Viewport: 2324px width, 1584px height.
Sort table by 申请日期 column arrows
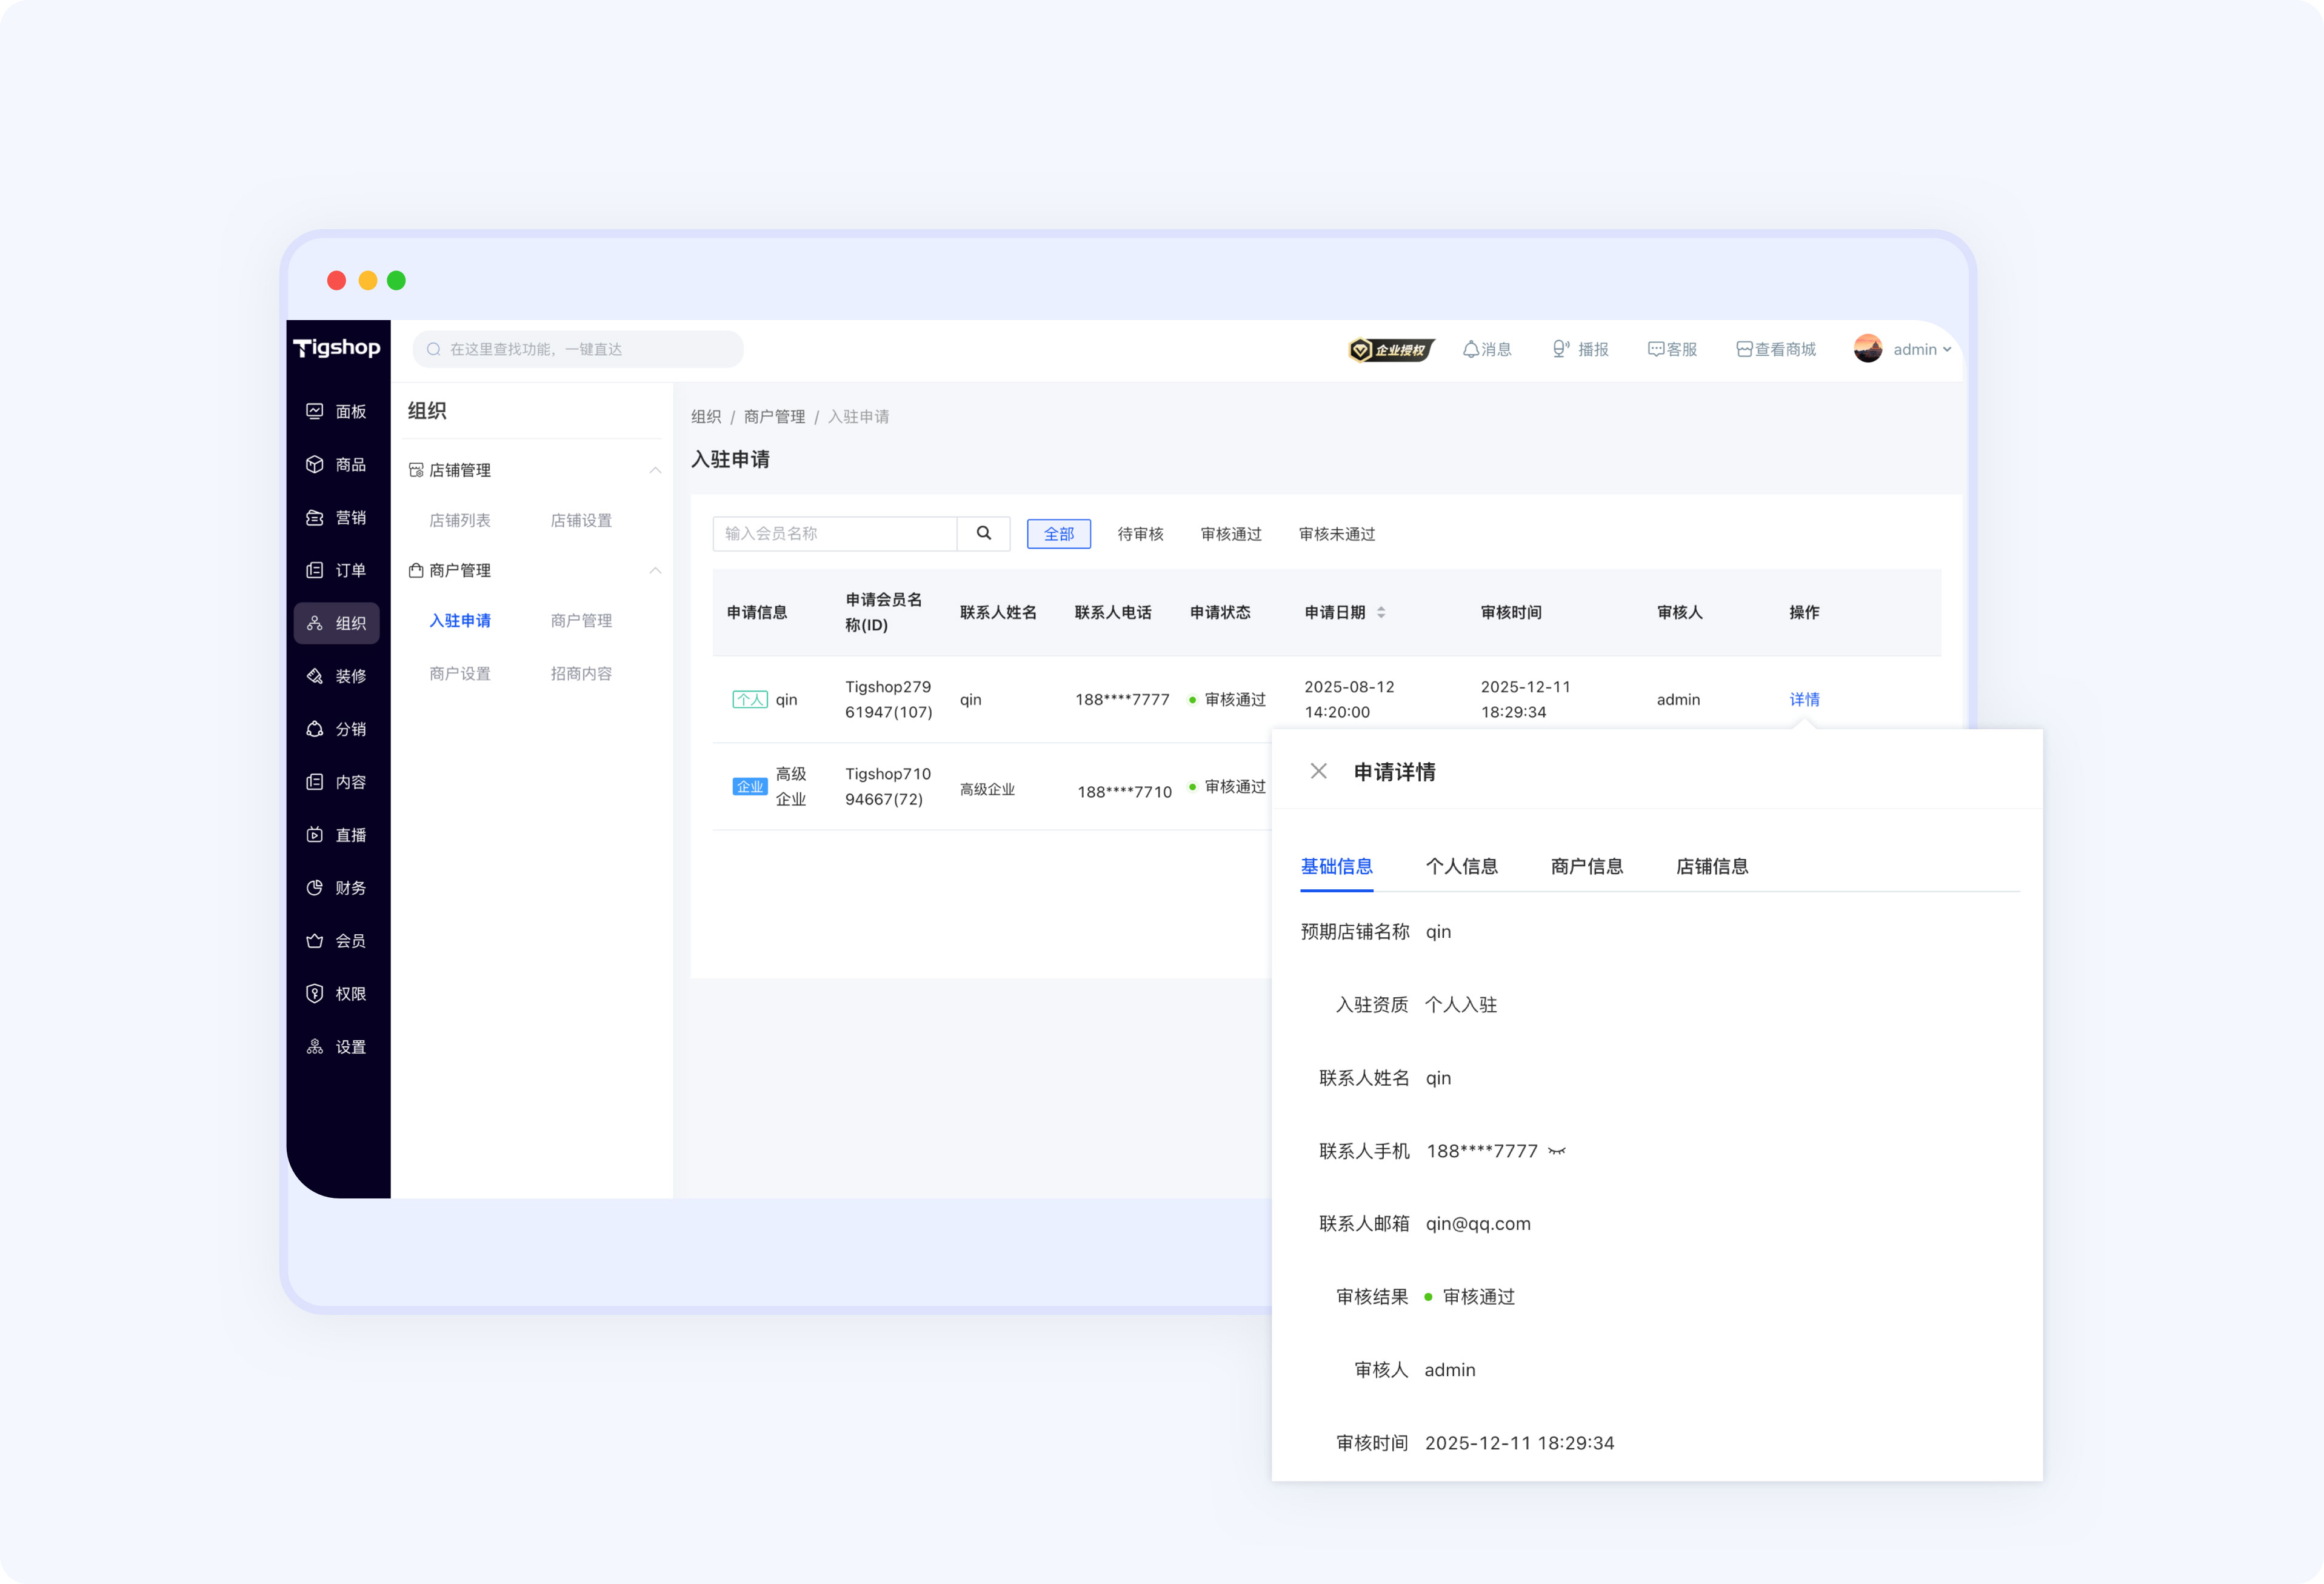(1381, 612)
